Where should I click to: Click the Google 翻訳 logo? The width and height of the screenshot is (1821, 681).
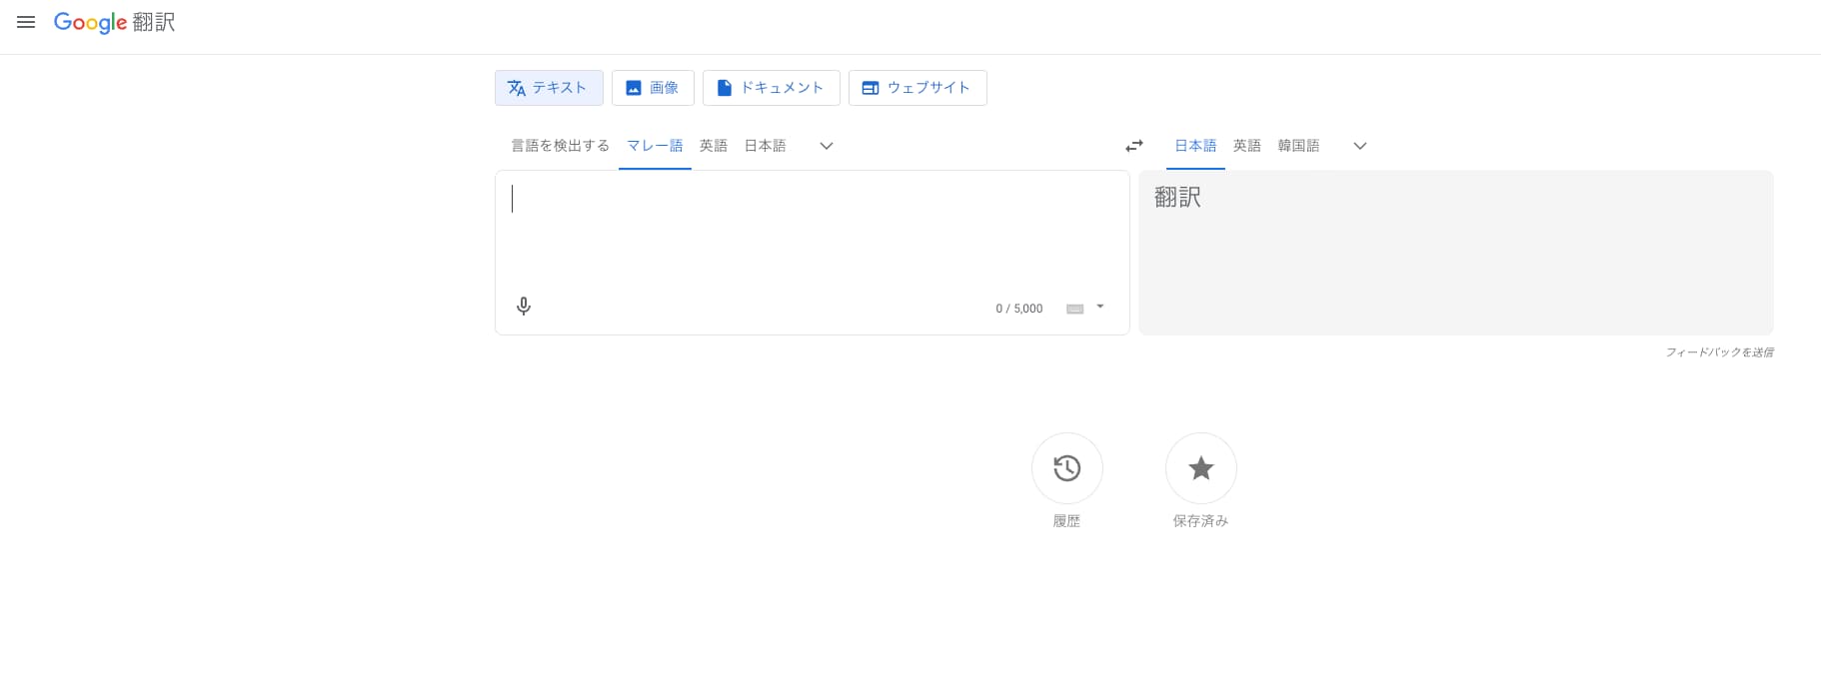tap(114, 22)
